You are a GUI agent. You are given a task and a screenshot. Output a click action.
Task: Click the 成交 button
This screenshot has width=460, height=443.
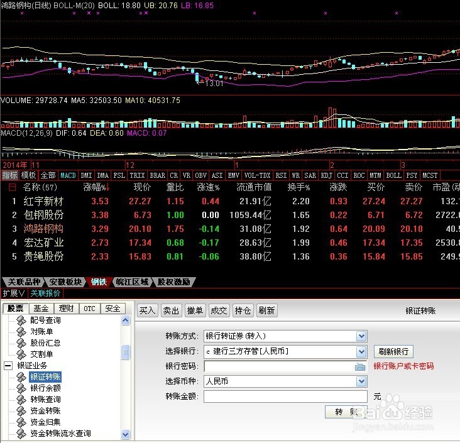point(219,310)
